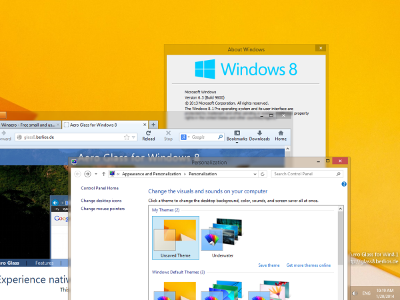Click Appearance and Personalization breadcrumb
The width and height of the screenshot is (400, 300).
(x=151, y=174)
